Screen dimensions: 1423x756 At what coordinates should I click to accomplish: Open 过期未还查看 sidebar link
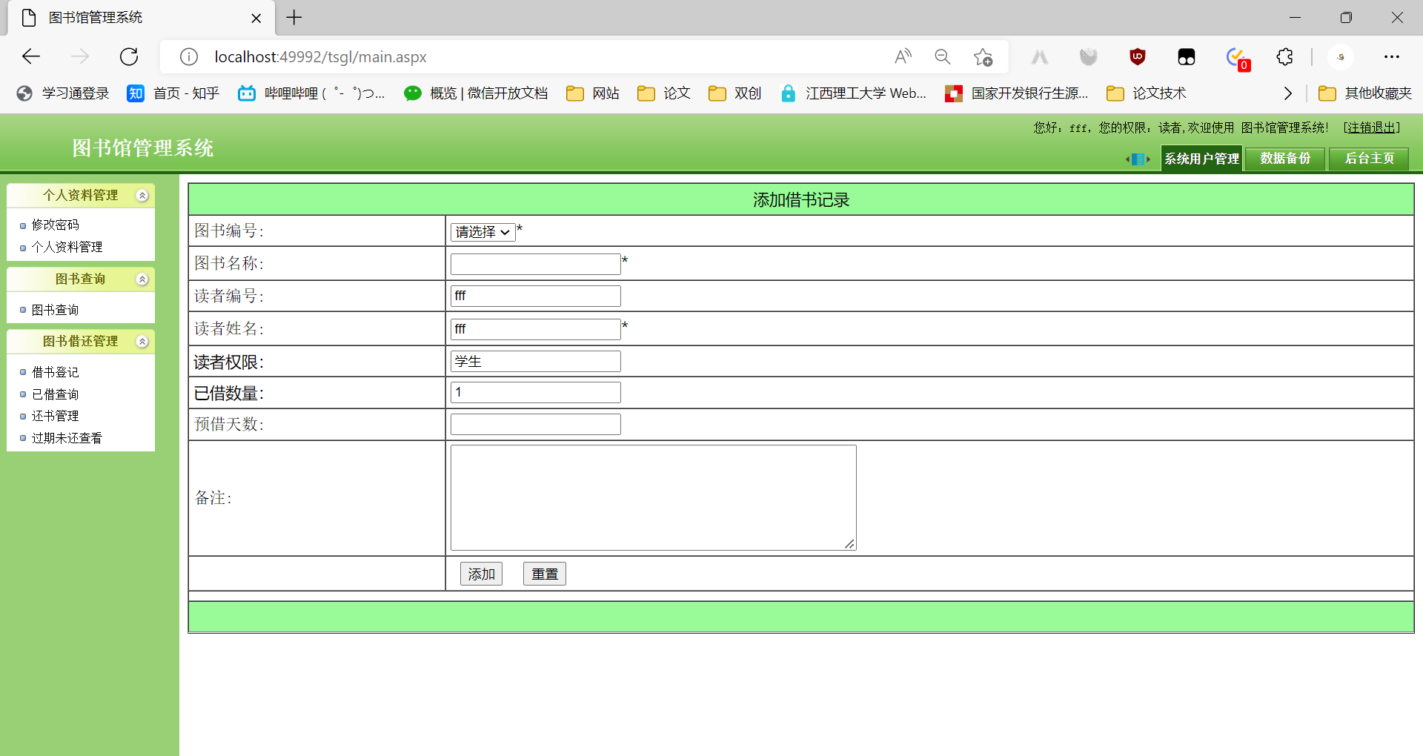tap(67, 438)
